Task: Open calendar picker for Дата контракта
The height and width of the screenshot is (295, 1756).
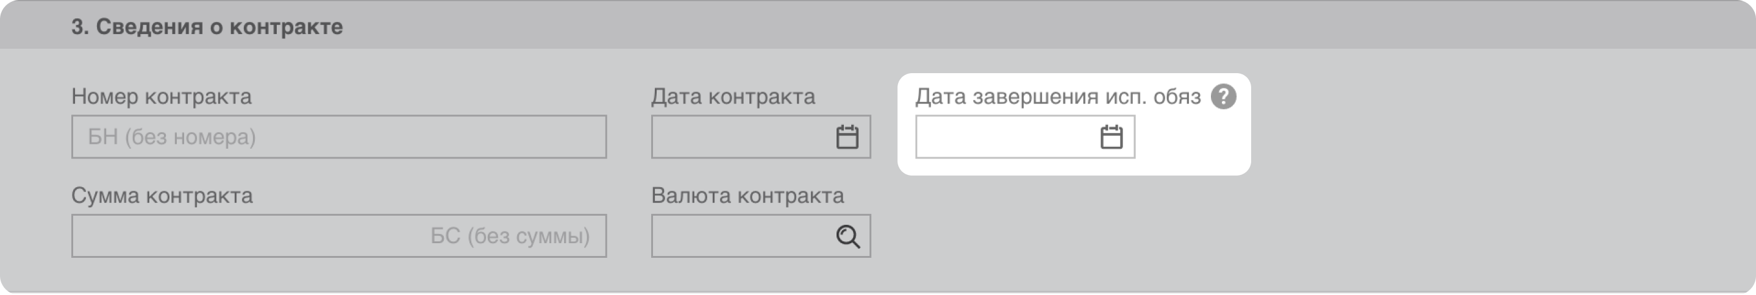Action: (x=847, y=137)
